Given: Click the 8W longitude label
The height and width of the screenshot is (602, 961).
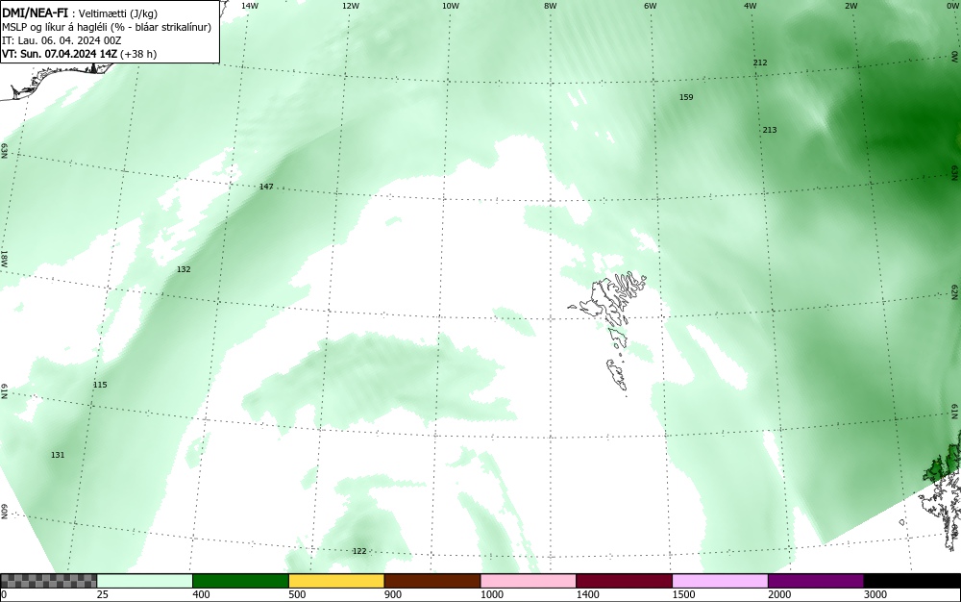Looking at the screenshot, I should (x=551, y=6).
